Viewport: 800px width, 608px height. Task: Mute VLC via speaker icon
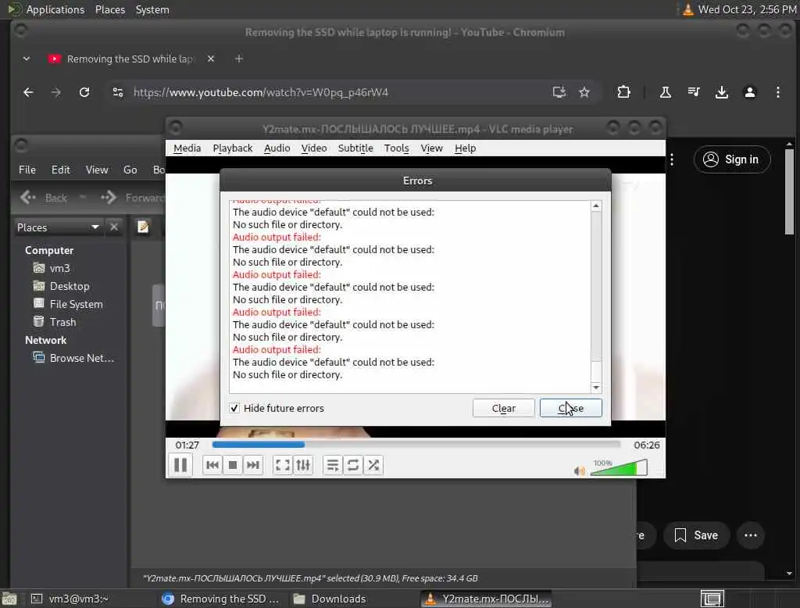click(x=579, y=470)
